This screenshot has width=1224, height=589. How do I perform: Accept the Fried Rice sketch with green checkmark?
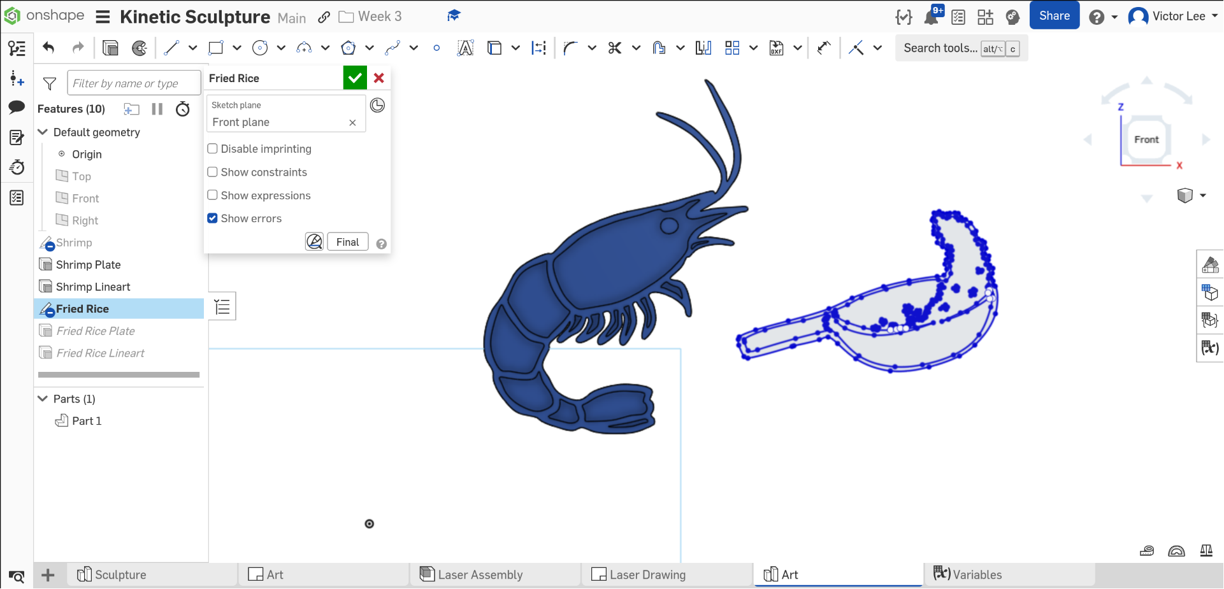pos(355,78)
